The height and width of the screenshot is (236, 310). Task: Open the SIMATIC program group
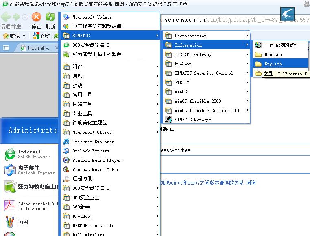pyautogui.click(x=110, y=36)
